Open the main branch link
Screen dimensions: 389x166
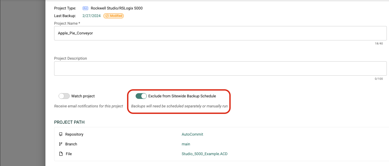click(186, 144)
